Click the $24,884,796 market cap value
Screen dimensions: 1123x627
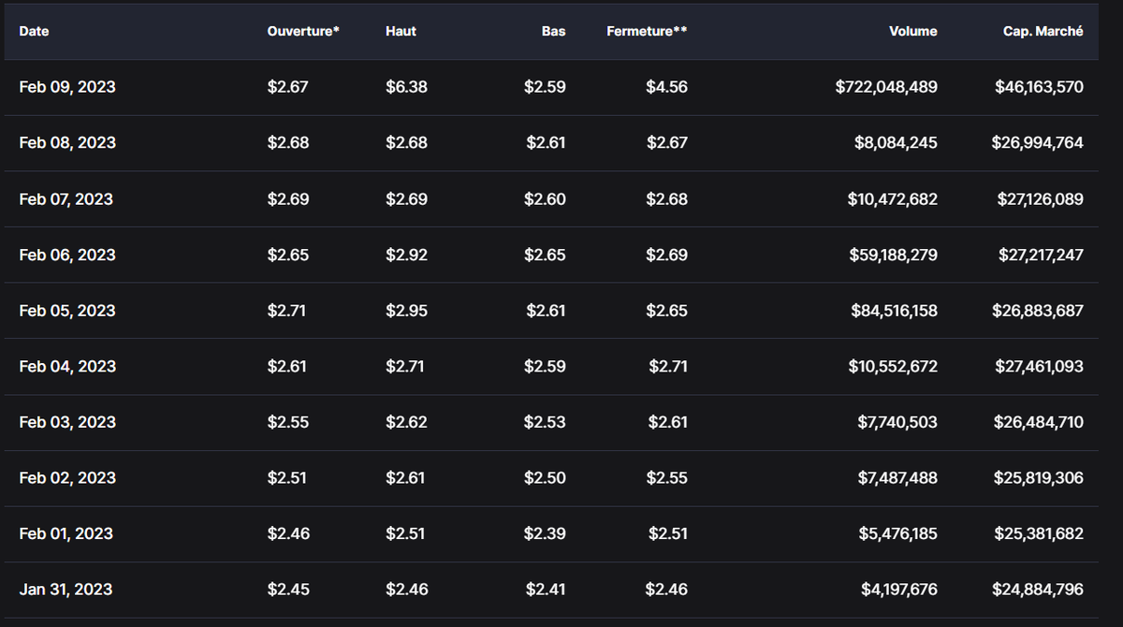[x=1038, y=590]
